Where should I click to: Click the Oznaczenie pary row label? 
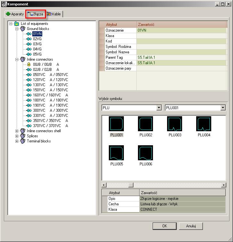(x=120, y=68)
